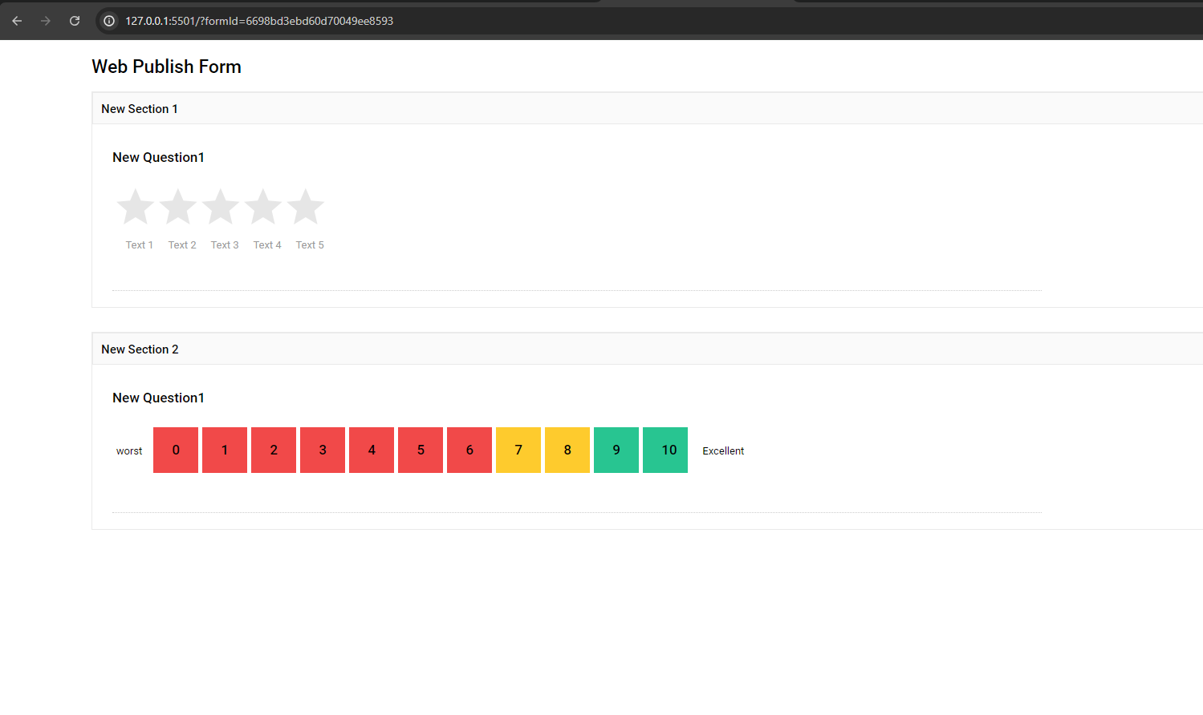Select green score 9 box
Screen dimensions: 1203x715
click(x=616, y=450)
